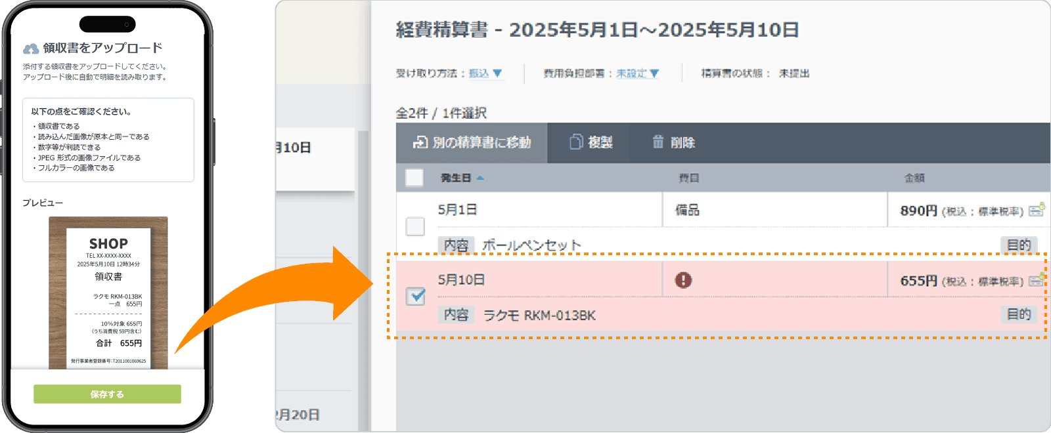Uncheck the 5月10日 expense row checkbox

pyautogui.click(x=415, y=297)
